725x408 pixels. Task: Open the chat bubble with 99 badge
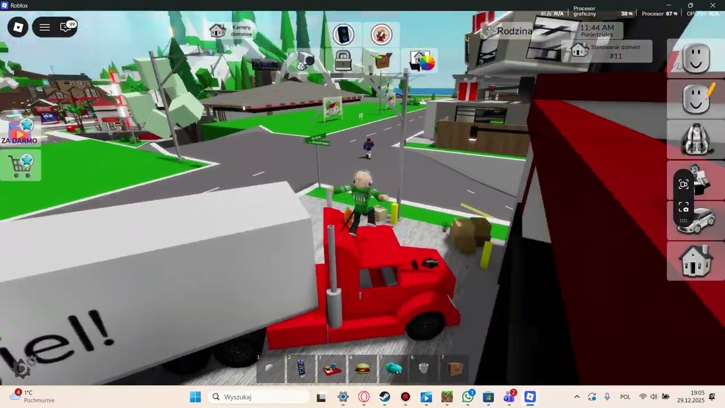[67, 27]
